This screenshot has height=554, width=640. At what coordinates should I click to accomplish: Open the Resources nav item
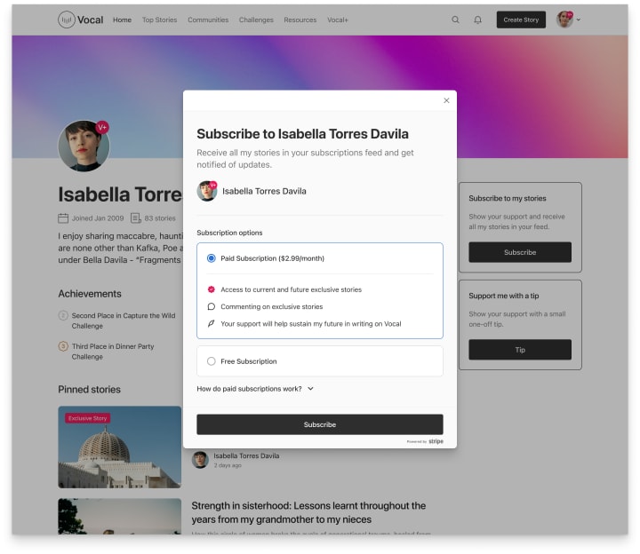[300, 20]
